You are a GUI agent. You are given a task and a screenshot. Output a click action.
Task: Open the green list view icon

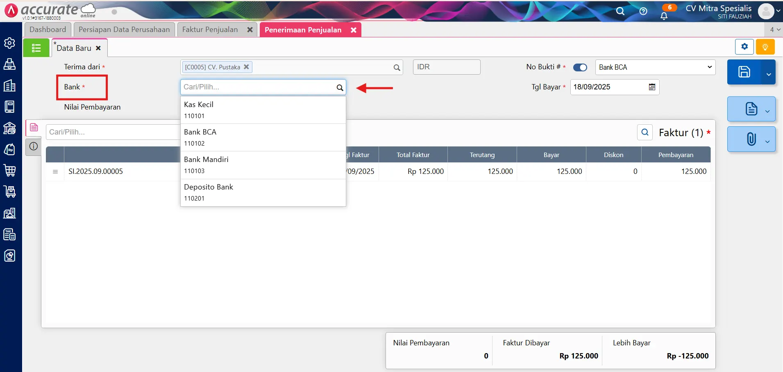(x=36, y=48)
